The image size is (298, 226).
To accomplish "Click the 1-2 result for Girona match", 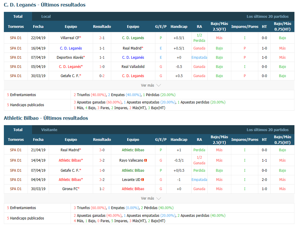I will pyautogui.click(x=102, y=189).
